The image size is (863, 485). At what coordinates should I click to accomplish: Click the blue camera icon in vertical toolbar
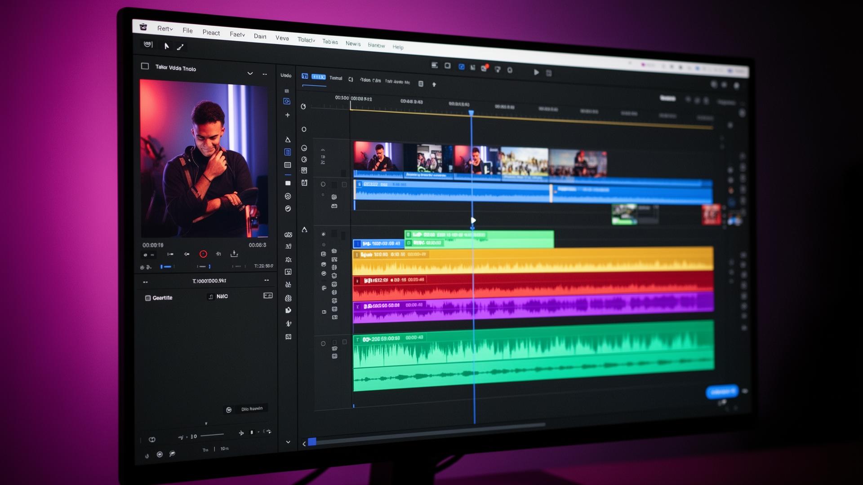tap(287, 101)
